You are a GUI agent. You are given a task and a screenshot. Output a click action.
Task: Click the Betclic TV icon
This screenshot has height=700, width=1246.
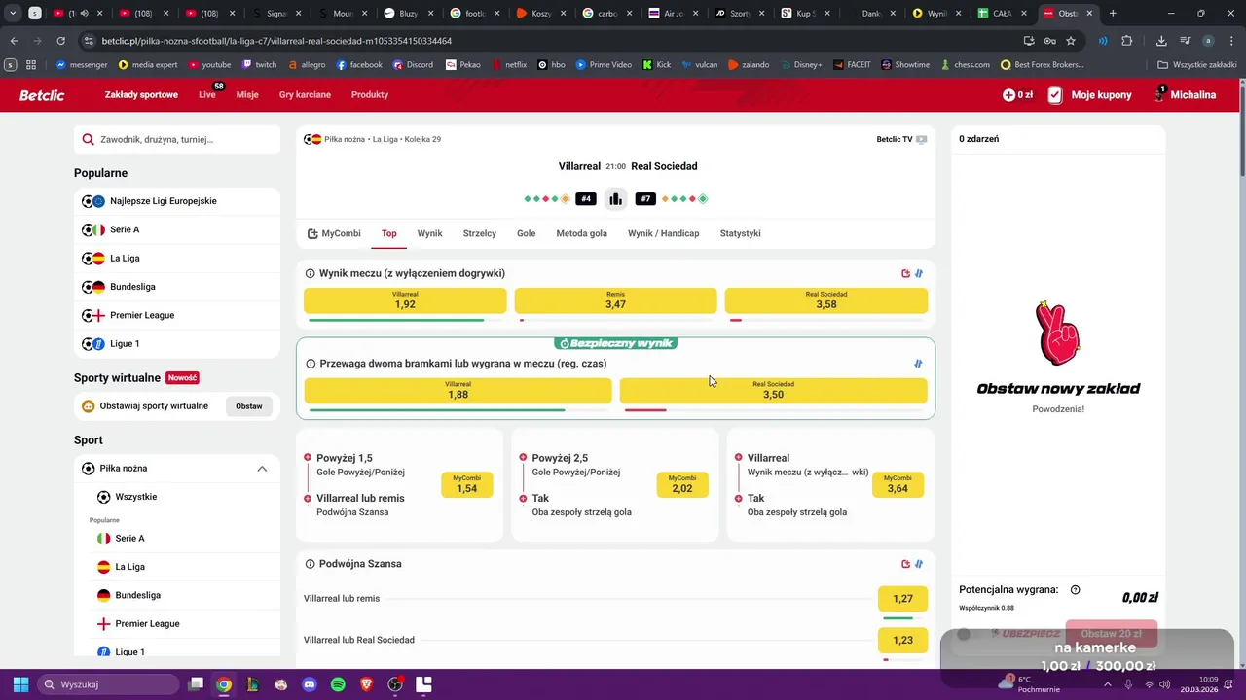(921, 139)
